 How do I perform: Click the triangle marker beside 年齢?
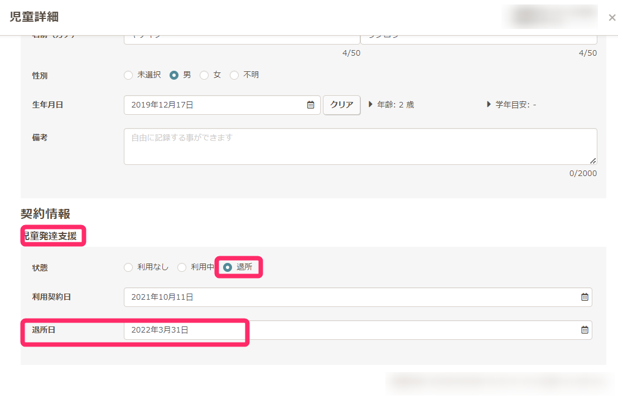[371, 104]
